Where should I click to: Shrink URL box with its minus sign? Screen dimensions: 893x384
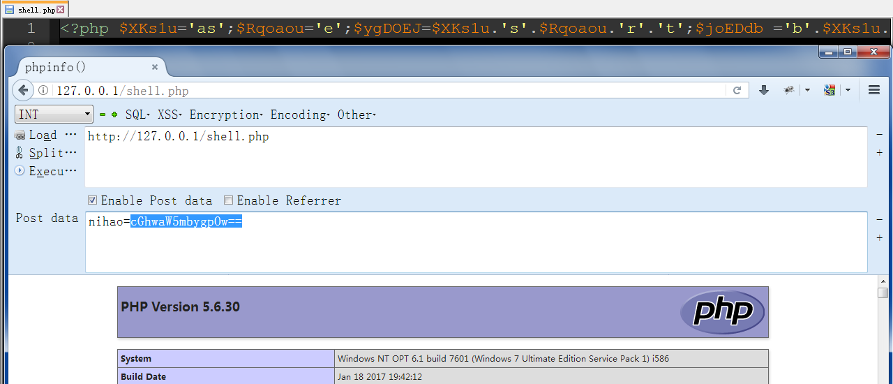coord(879,135)
